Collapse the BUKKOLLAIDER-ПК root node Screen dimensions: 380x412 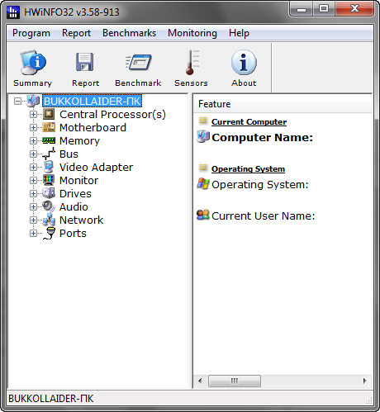coord(17,102)
